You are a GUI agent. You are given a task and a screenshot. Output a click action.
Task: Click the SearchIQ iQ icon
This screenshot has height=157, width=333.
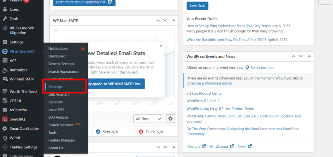(5, 119)
